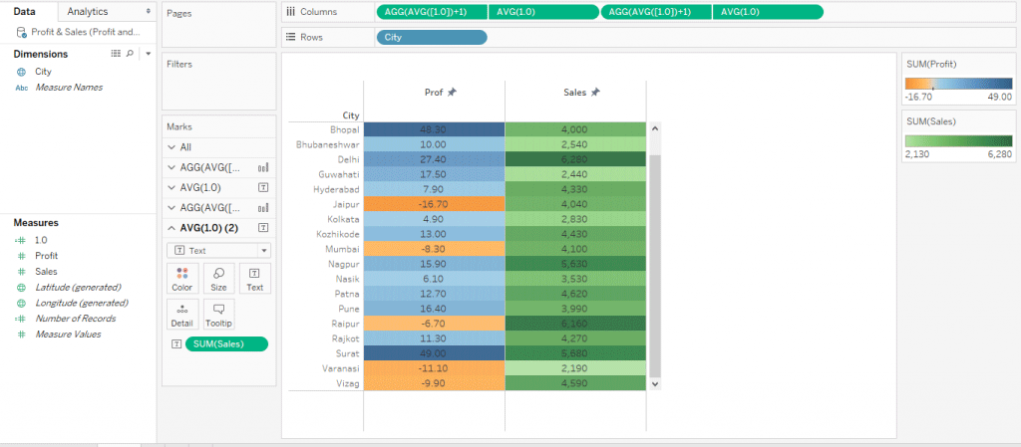Switch to the Analytics tab

pos(88,11)
